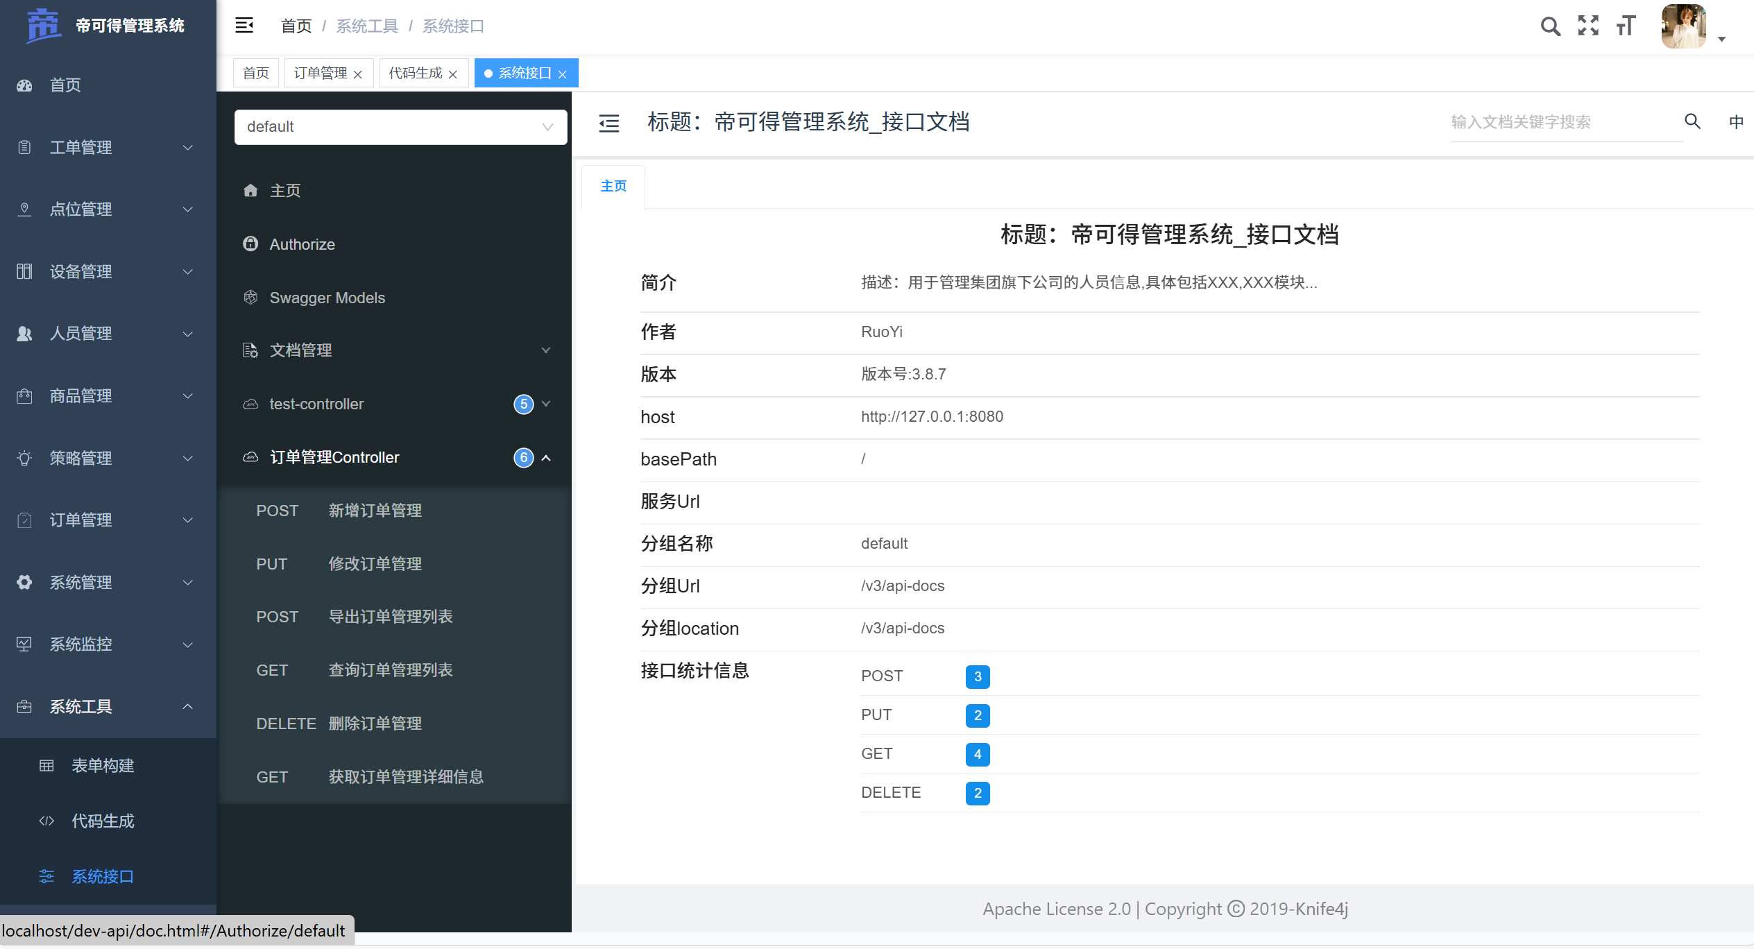
Task: Click the 商品管理 shopping bag icon
Action: (x=24, y=396)
